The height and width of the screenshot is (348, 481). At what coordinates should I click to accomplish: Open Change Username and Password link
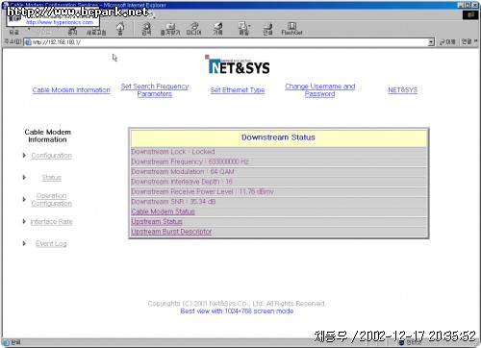coord(320,90)
